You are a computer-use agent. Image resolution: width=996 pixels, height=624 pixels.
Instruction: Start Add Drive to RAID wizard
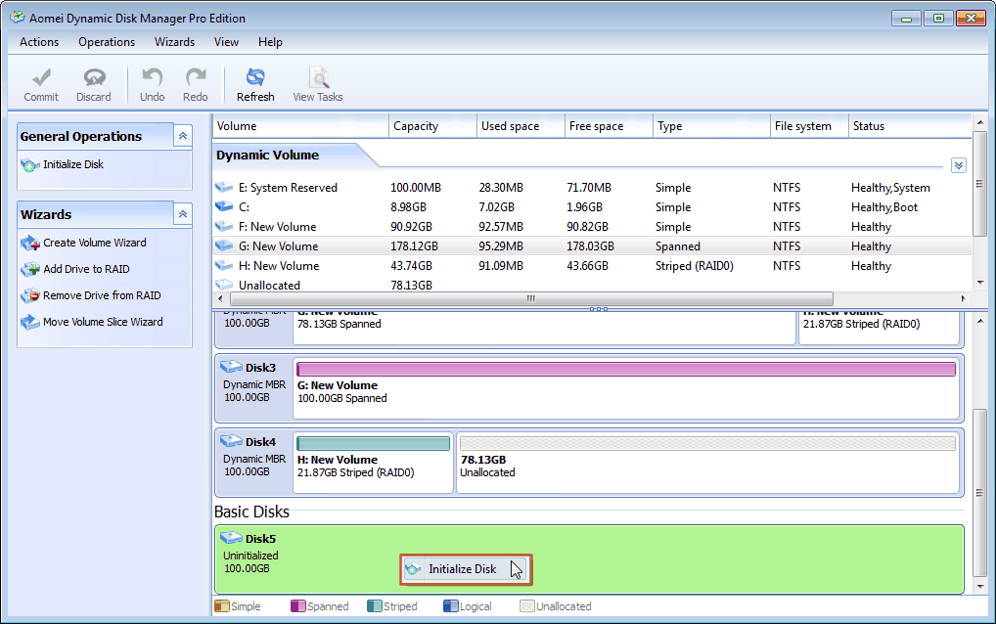(x=86, y=269)
